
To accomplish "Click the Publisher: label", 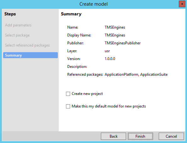I will click(75, 43).
